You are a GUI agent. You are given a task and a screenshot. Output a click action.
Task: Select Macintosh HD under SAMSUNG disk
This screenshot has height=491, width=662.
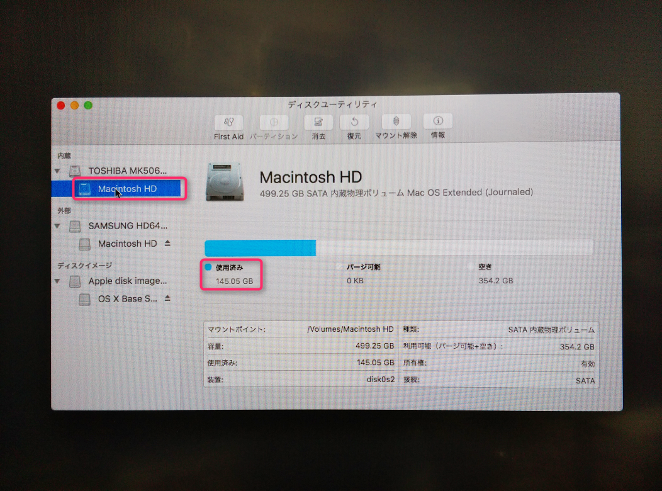127,244
